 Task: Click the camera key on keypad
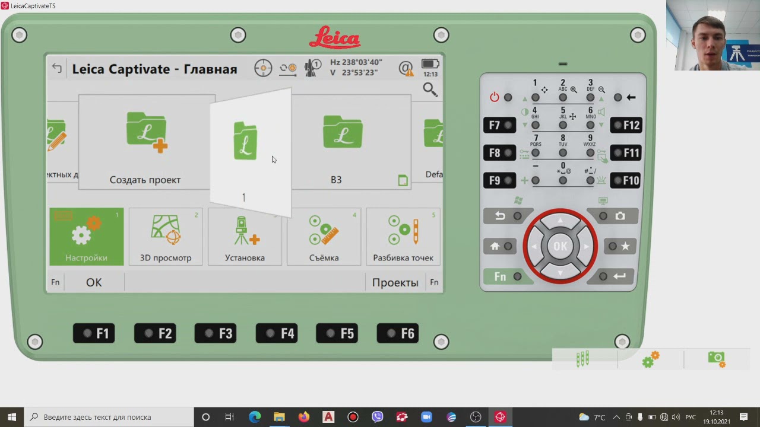(x=612, y=216)
